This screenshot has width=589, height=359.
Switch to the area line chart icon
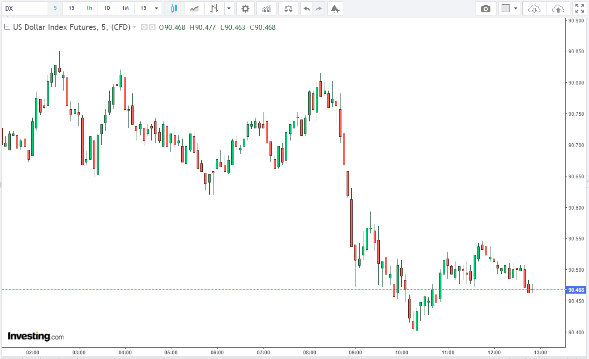click(194, 8)
